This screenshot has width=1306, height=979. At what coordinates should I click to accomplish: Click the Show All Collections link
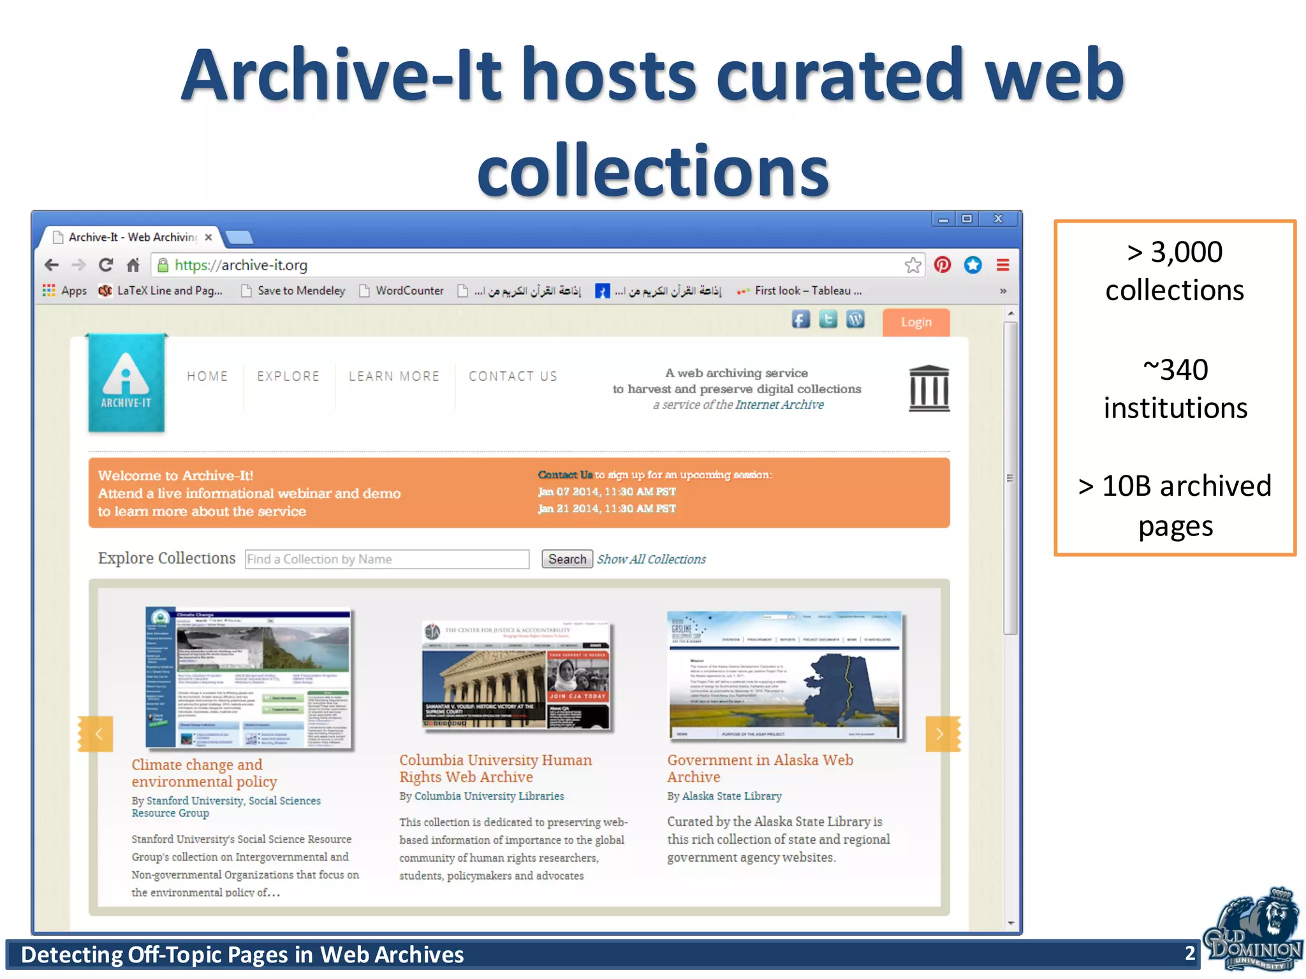(x=651, y=560)
